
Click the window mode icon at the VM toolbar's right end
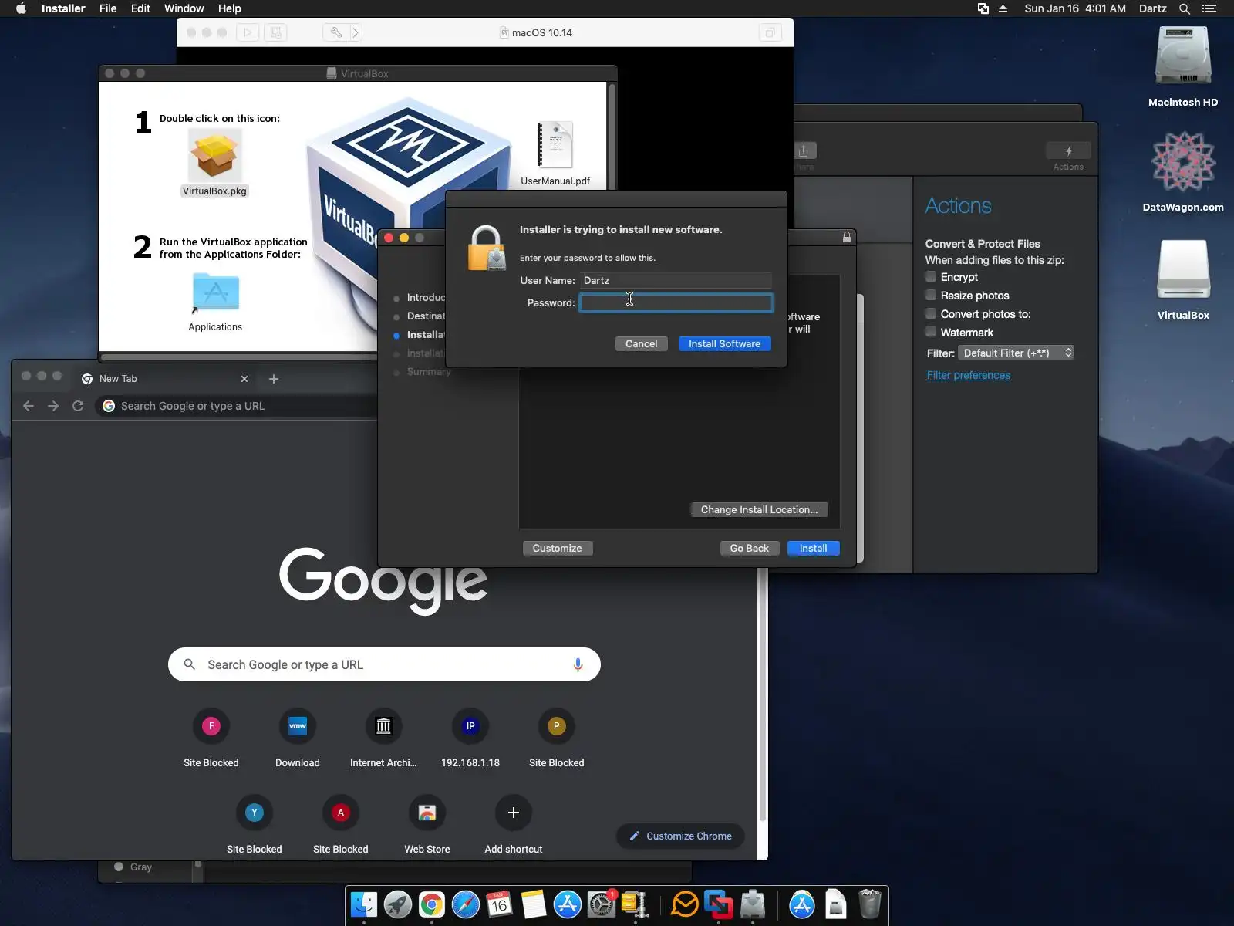[x=769, y=32]
